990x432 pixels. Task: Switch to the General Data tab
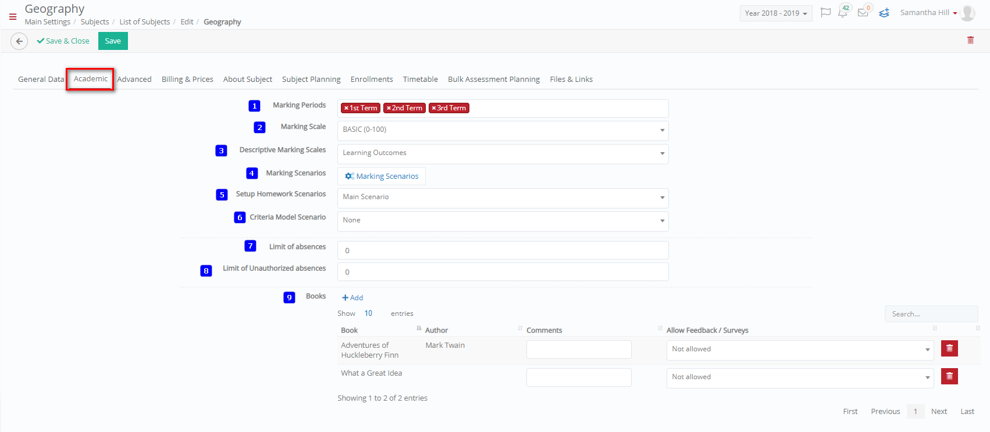41,79
